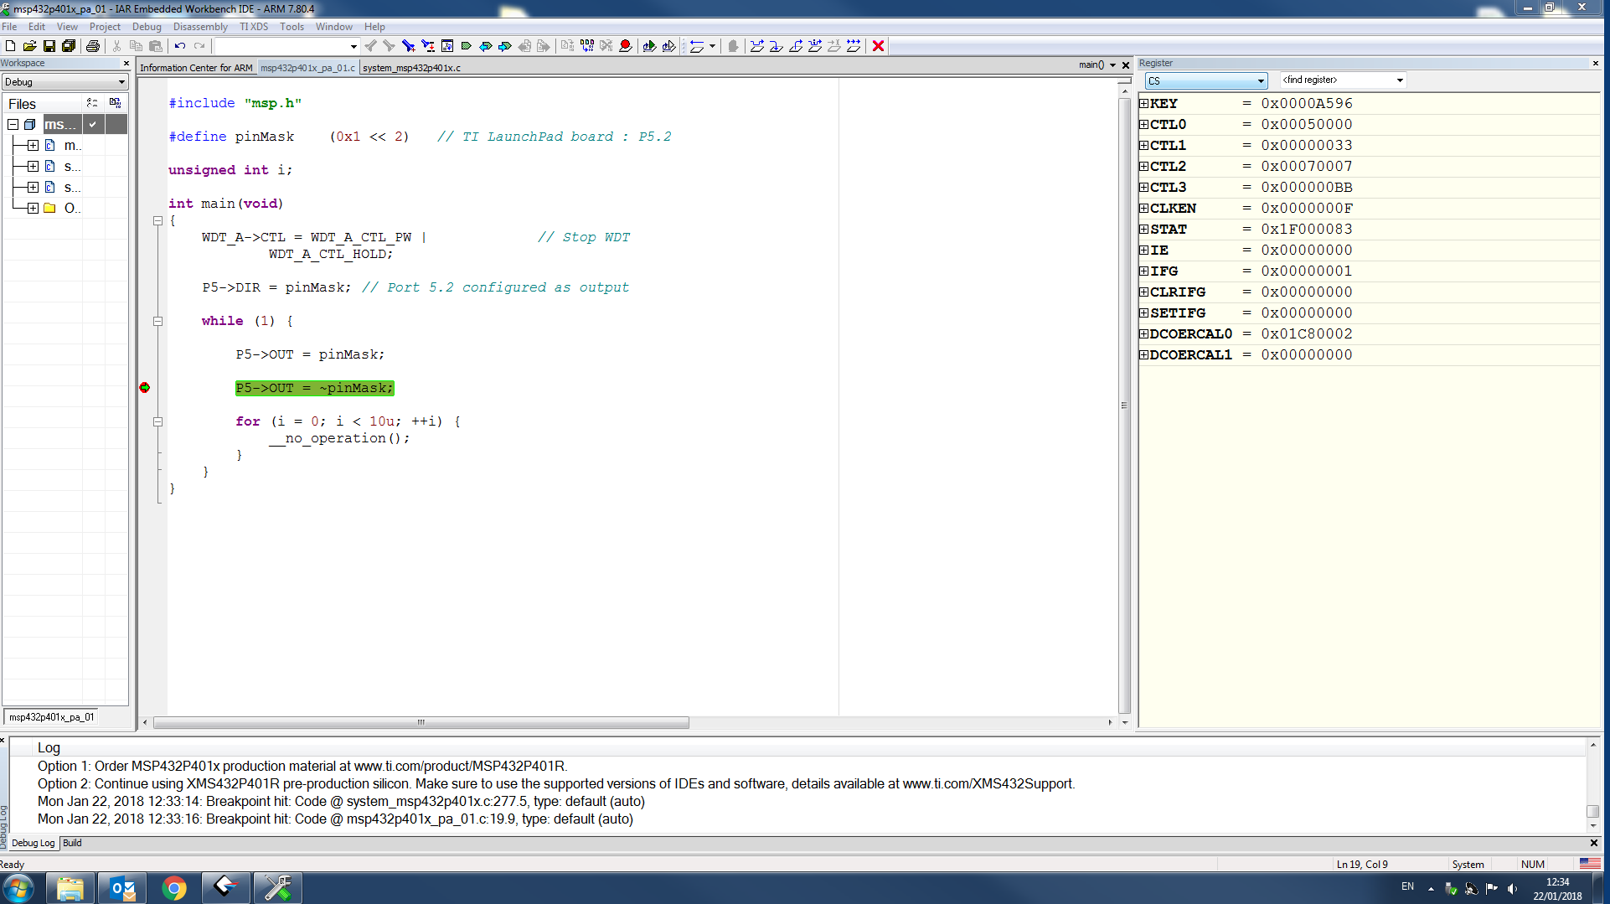Collapse the main function fold marker

(x=157, y=221)
